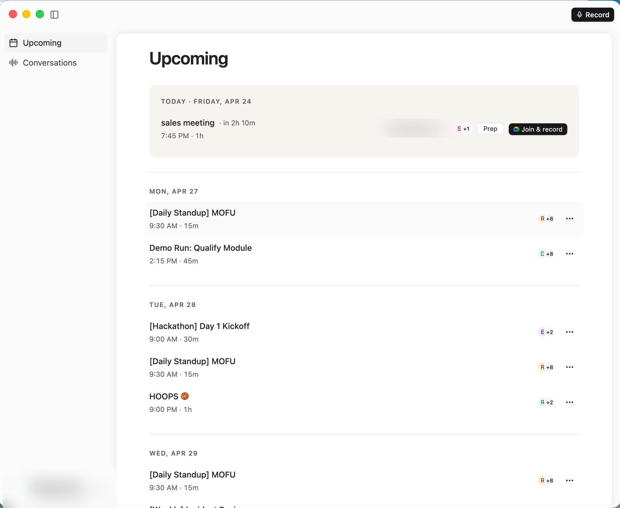Open Monday's [Daily Standup] MOFU event
This screenshot has width=620, height=508.
(364, 219)
